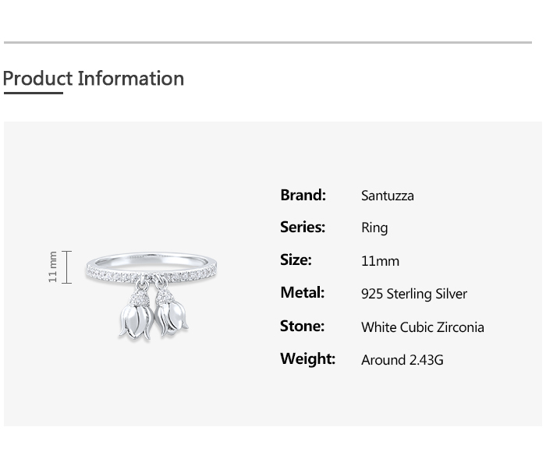Click the Weight: label
Image resolution: width=546 pixels, height=473 pixels.
point(307,359)
